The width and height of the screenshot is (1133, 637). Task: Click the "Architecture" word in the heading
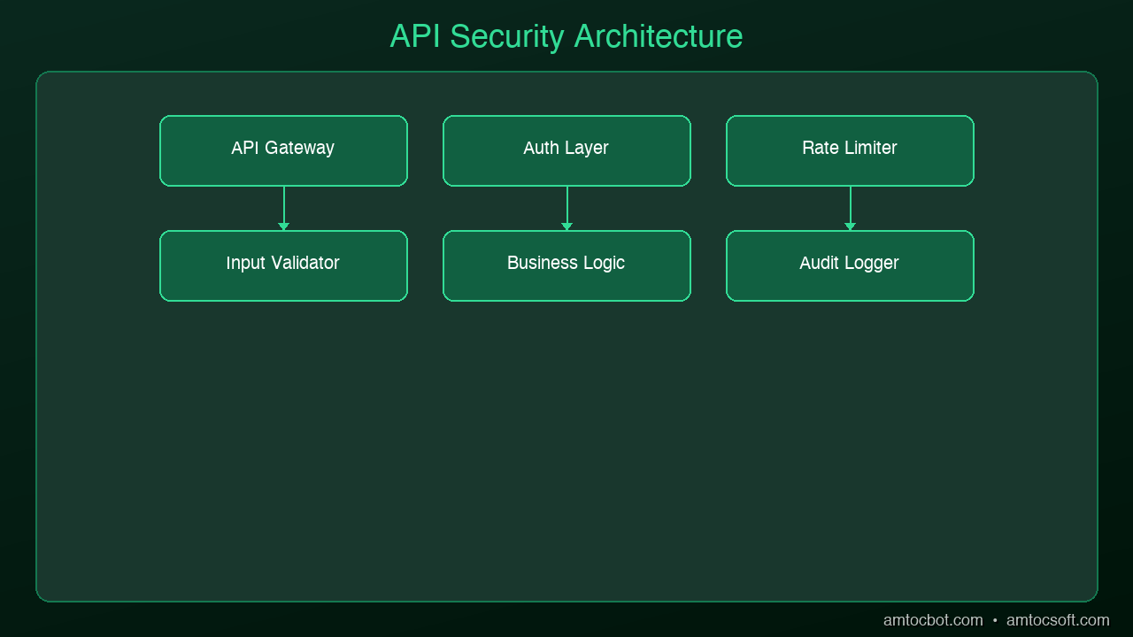[659, 36]
